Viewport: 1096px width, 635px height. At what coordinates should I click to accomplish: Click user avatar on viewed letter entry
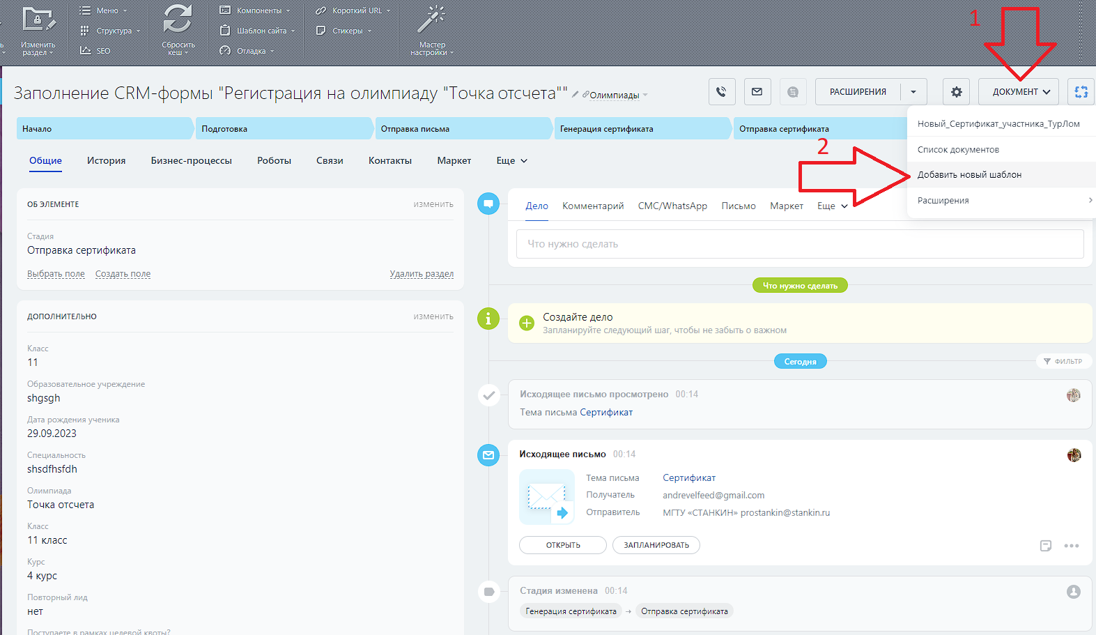coord(1074,395)
